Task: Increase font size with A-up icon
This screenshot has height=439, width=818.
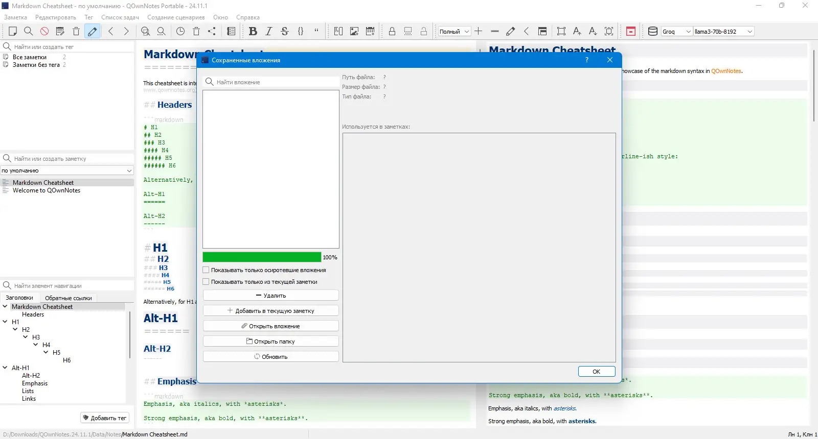Action: (577, 31)
